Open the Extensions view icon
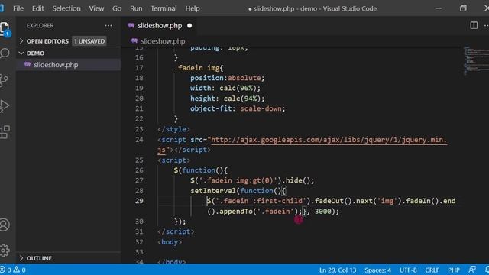Viewport: 489px width, 275px height. point(5,132)
